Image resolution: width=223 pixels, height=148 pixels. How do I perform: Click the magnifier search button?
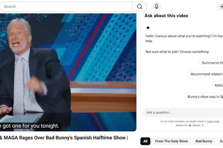point(140,7)
